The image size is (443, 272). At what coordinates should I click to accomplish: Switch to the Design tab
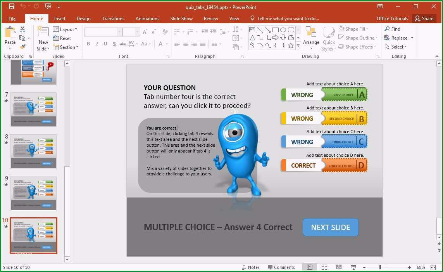[x=84, y=19]
